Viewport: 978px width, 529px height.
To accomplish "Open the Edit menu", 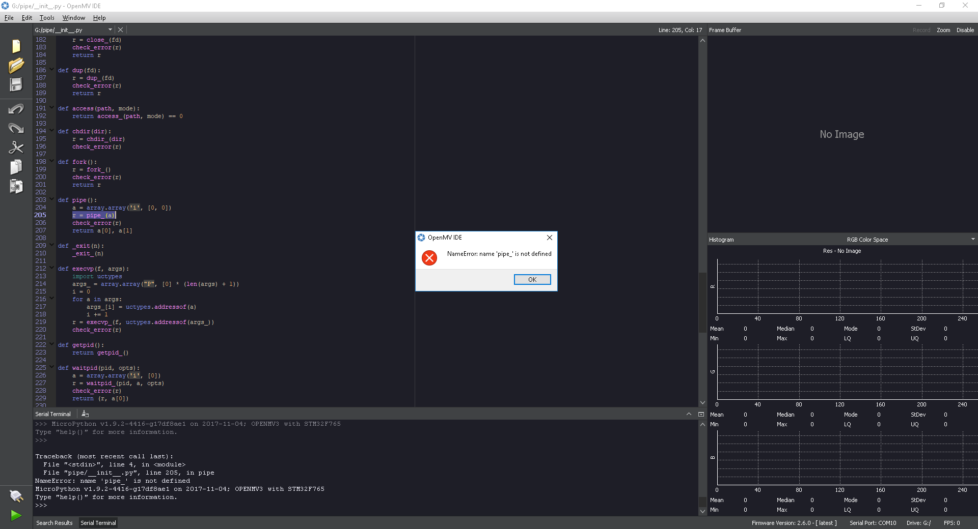I will 27,18.
